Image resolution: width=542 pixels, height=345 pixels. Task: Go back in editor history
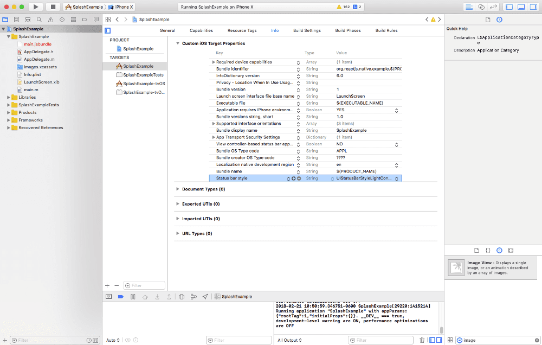[117, 20]
